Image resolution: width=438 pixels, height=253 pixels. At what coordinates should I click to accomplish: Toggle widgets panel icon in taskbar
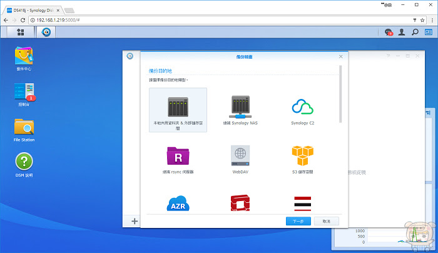click(x=429, y=32)
